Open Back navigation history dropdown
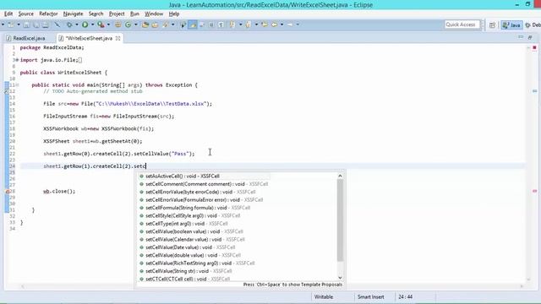The width and height of the screenshot is (541, 304). 281,24
